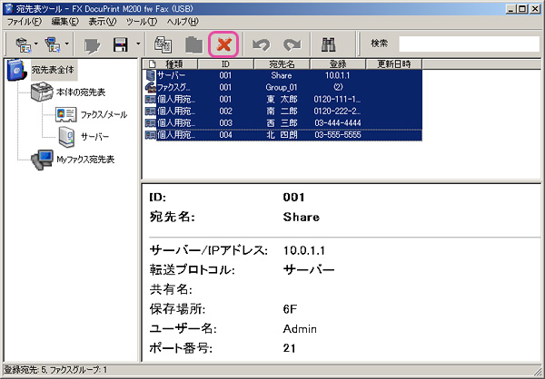Select Myファクス宛先表 in the tree

tap(84, 159)
